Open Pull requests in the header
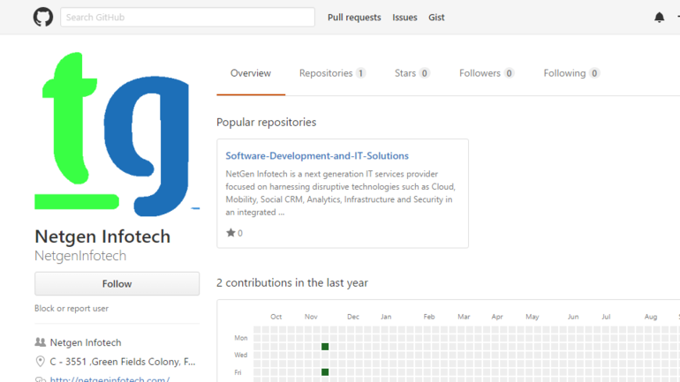680x382 pixels. click(354, 17)
